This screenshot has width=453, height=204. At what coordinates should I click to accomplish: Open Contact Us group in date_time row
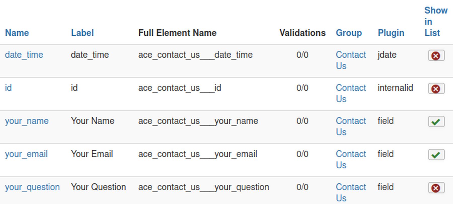click(351, 60)
